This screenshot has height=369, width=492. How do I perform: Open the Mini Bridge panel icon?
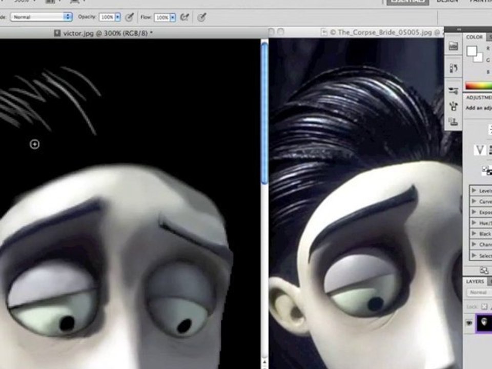(453, 46)
